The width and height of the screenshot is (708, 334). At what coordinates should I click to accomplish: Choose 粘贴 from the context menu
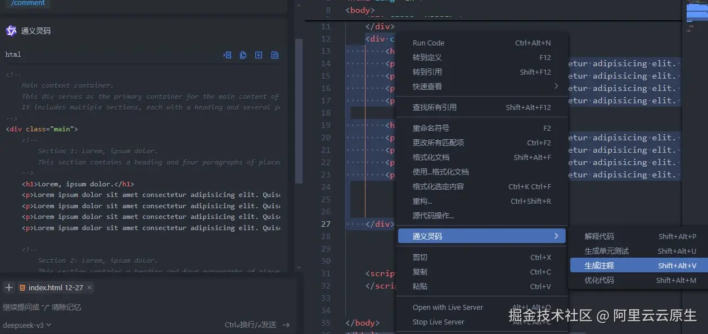tap(482, 286)
